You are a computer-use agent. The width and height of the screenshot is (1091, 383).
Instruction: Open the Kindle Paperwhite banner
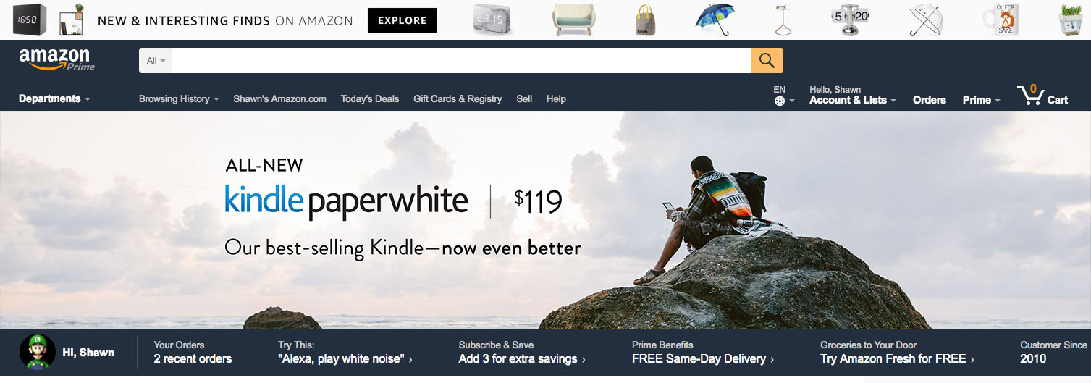coord(545,221)
